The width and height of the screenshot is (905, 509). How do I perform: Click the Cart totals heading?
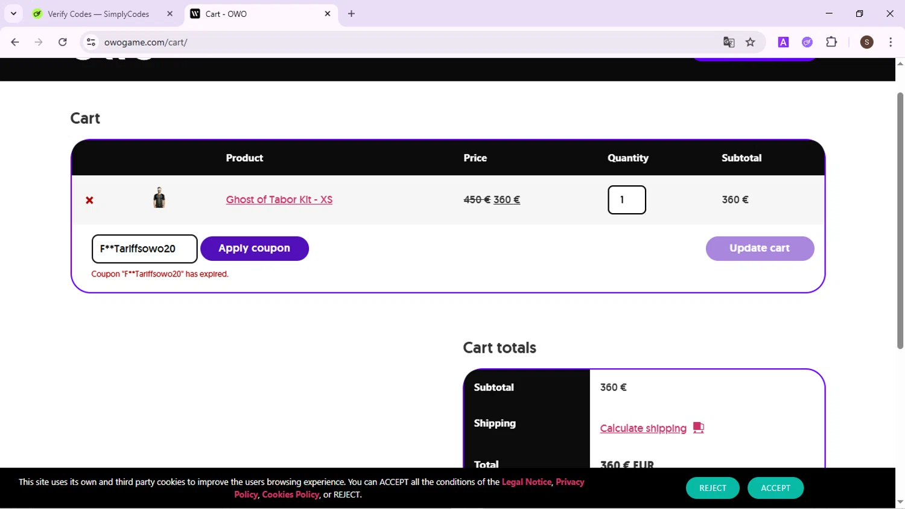(x=500, y=348)
